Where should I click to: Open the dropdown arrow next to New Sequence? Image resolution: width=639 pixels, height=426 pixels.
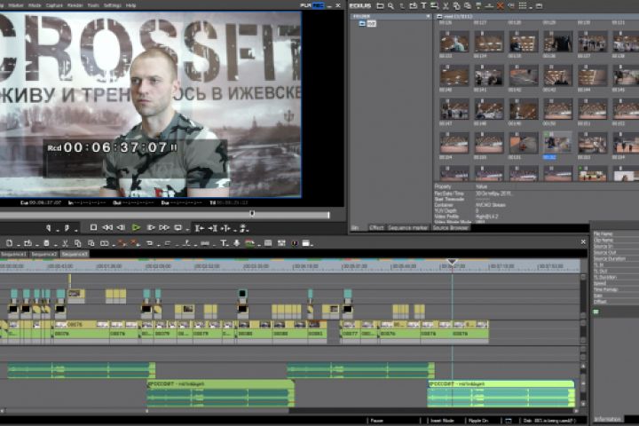click(x=19, y=245)
